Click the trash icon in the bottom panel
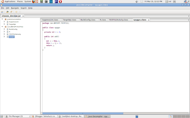This screenshot has height=118, width=190. (x=137, y=116)
